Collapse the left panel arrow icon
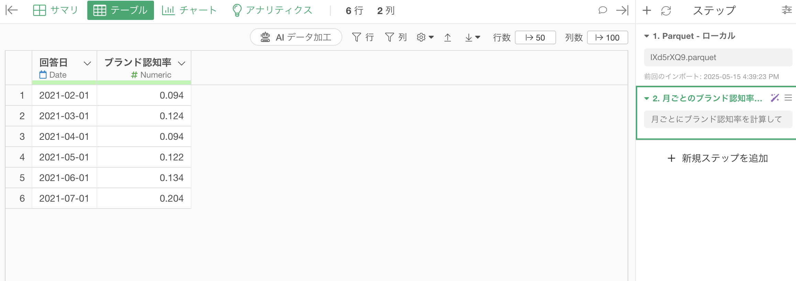 (12, 10)
